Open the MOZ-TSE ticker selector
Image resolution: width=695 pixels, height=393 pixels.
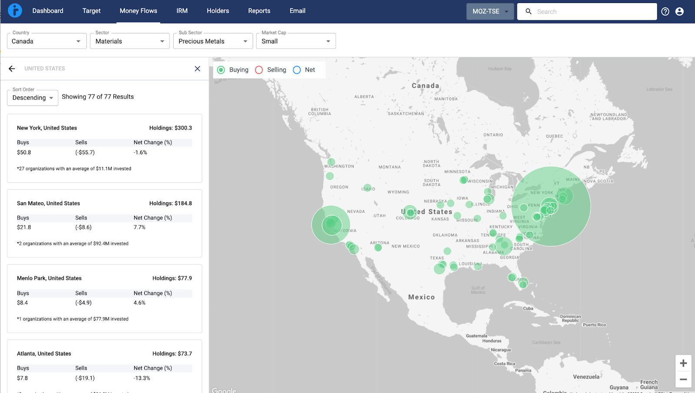(490, 11)
